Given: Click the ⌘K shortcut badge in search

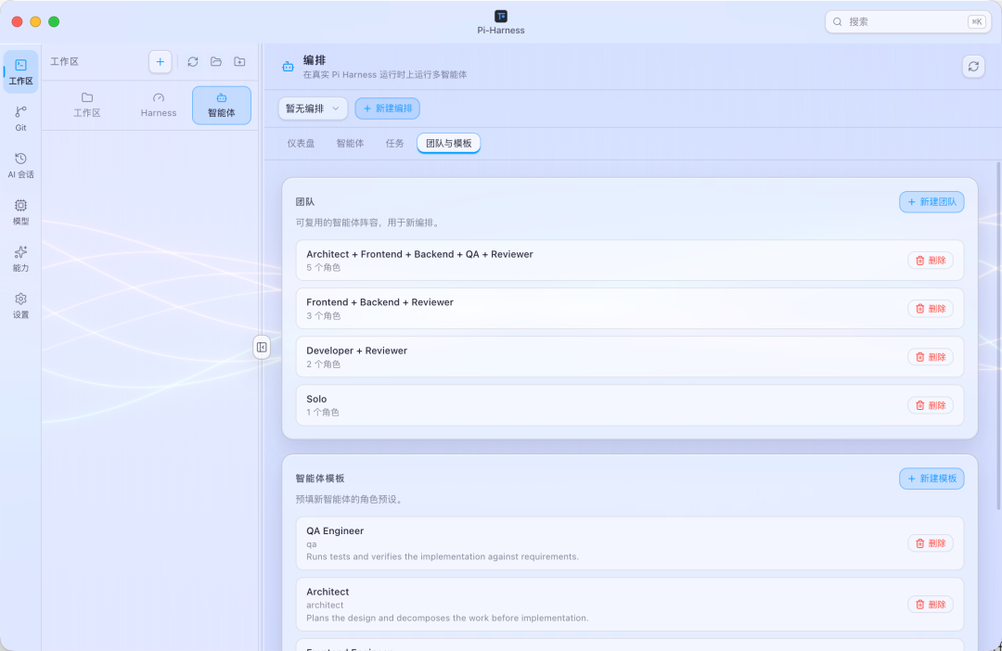Looking at the screenshot, I should 976,21.
